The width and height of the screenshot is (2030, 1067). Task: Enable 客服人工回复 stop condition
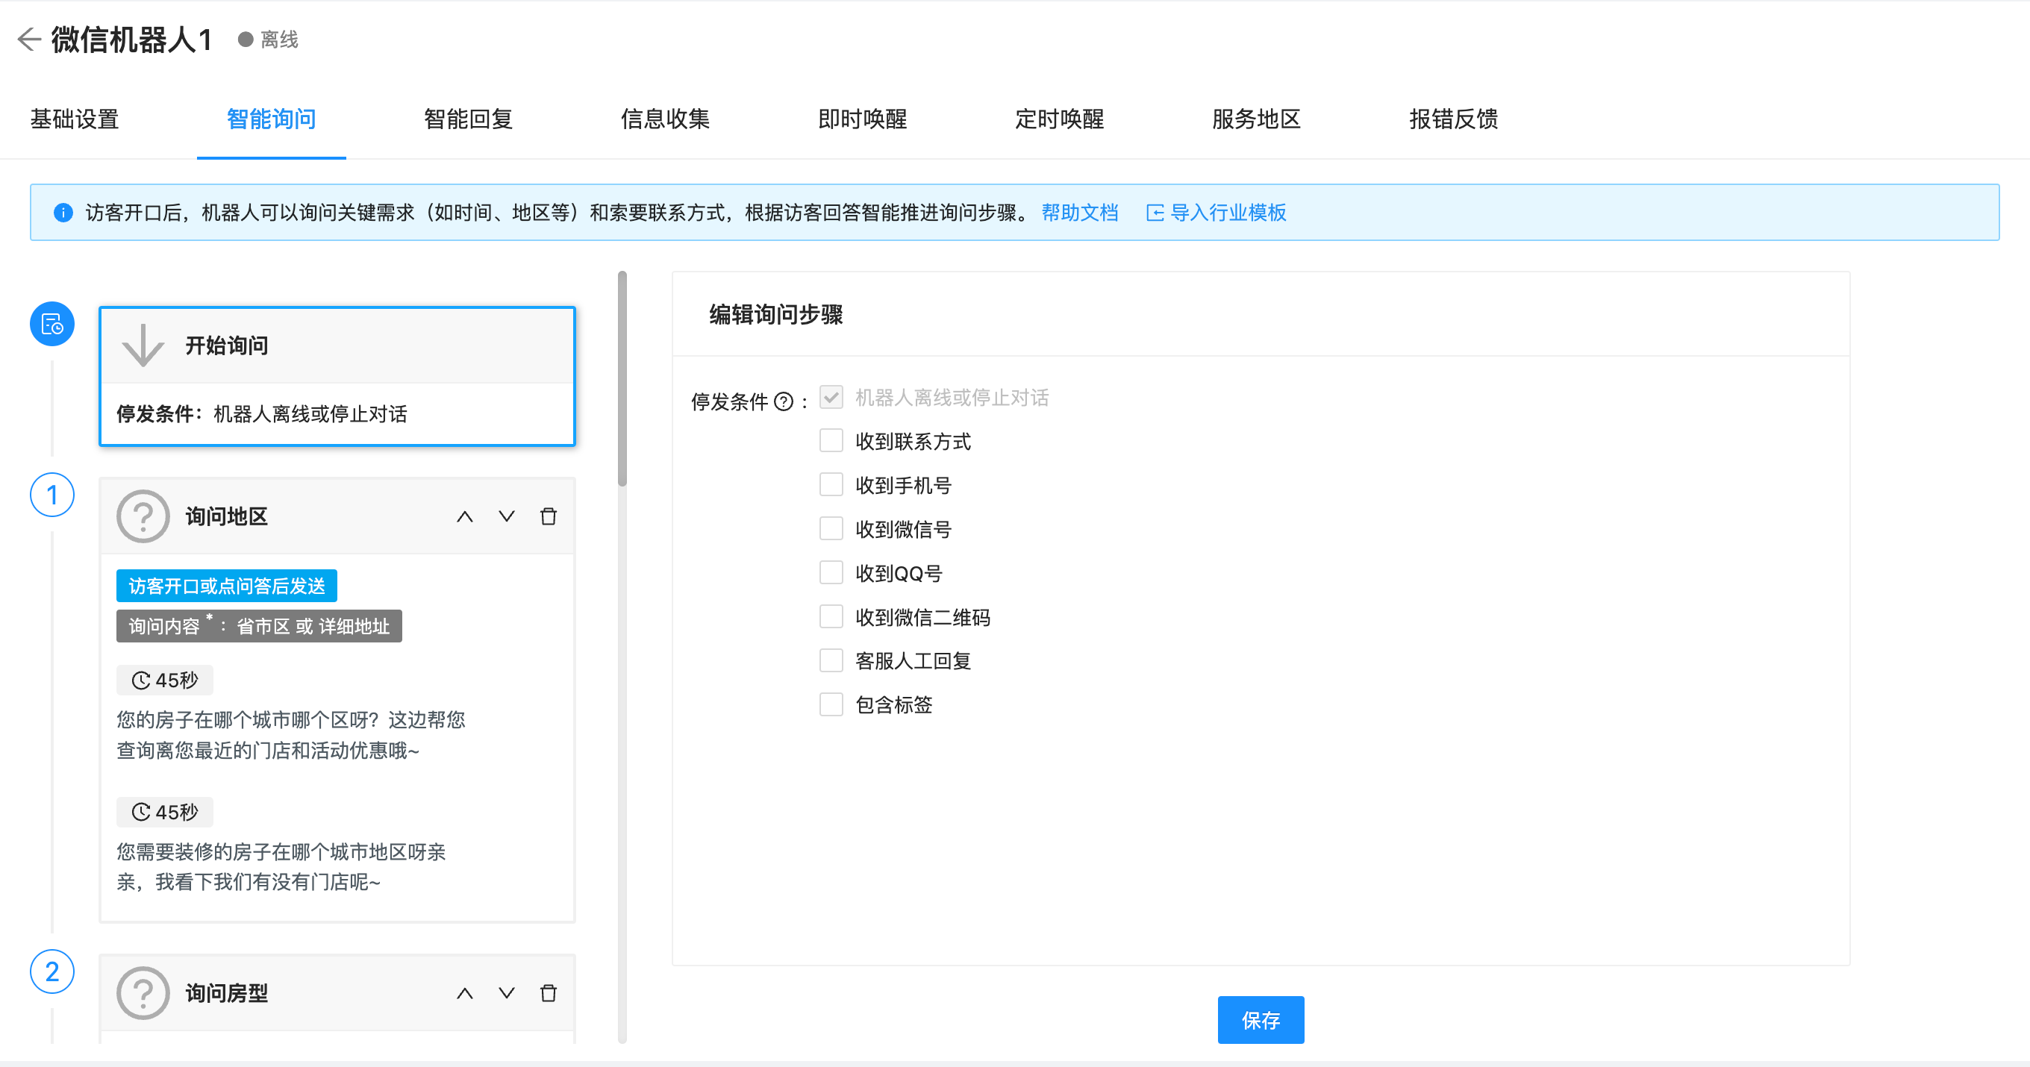(831, 660)
